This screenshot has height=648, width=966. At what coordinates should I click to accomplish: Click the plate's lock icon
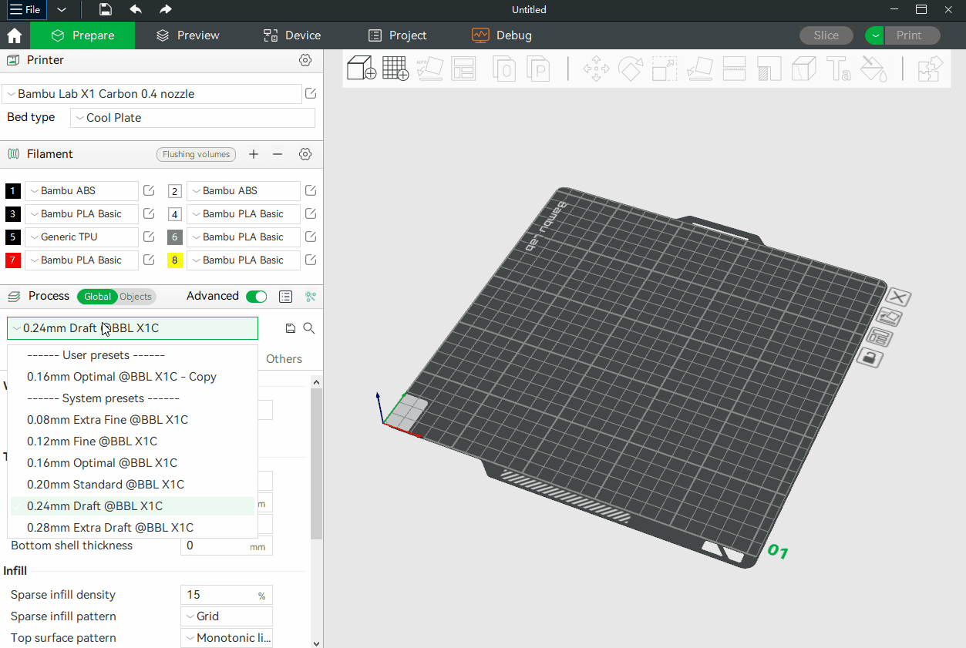(870, 358)
